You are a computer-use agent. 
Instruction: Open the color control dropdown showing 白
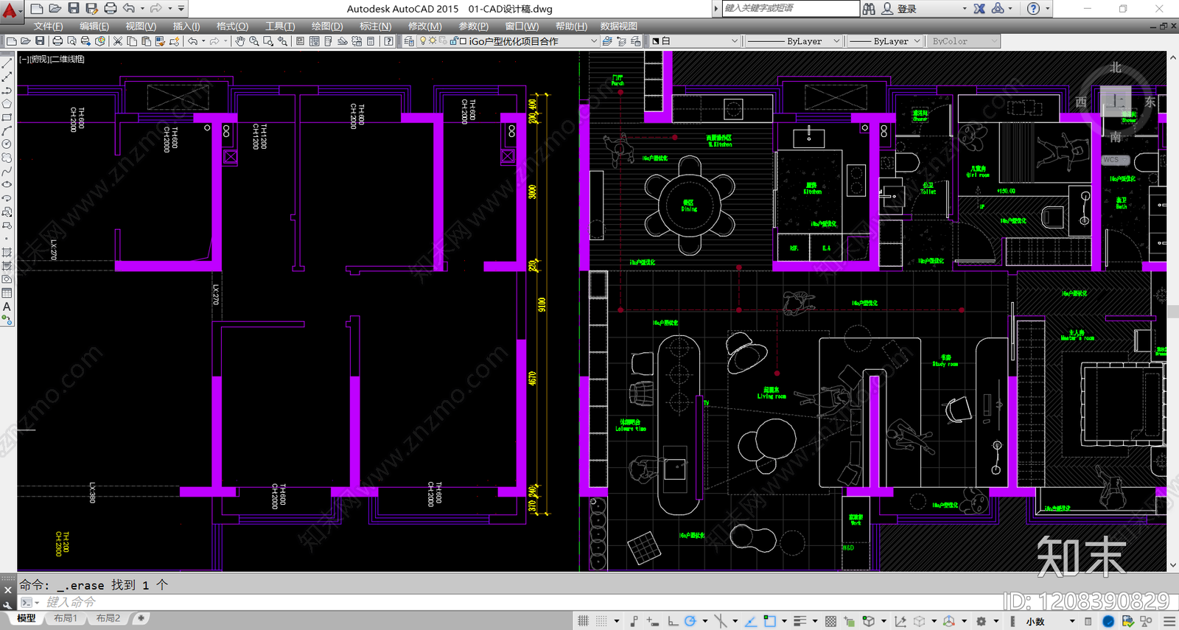coord(695,41)
